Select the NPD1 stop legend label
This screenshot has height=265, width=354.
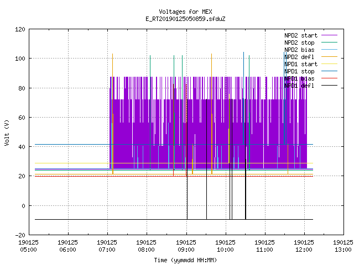pyautogui.click(x=299, y=71)
